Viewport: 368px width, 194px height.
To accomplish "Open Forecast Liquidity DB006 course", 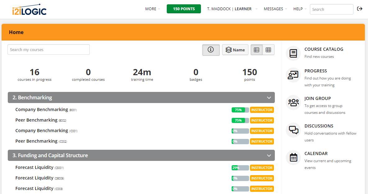I will (x=40, y=178).
